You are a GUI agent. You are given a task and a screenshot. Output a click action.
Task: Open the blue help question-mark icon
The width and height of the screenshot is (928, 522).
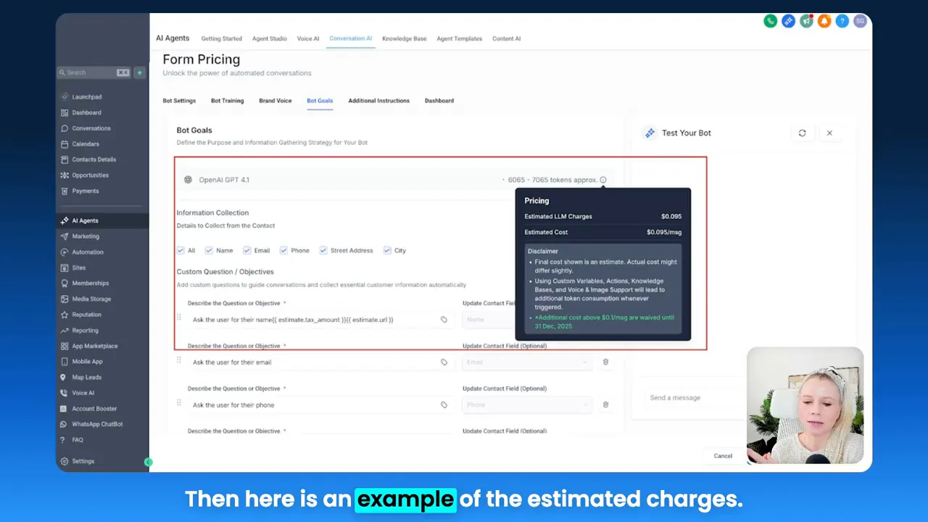pos(842,22)
